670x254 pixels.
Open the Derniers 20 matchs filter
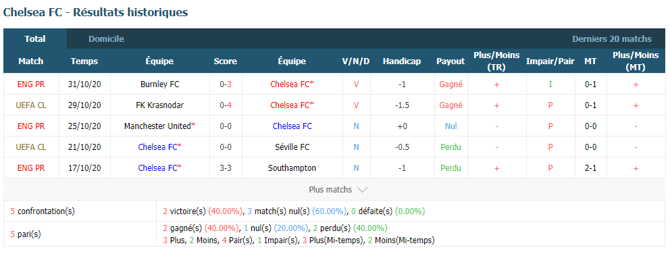pos(612,39)
